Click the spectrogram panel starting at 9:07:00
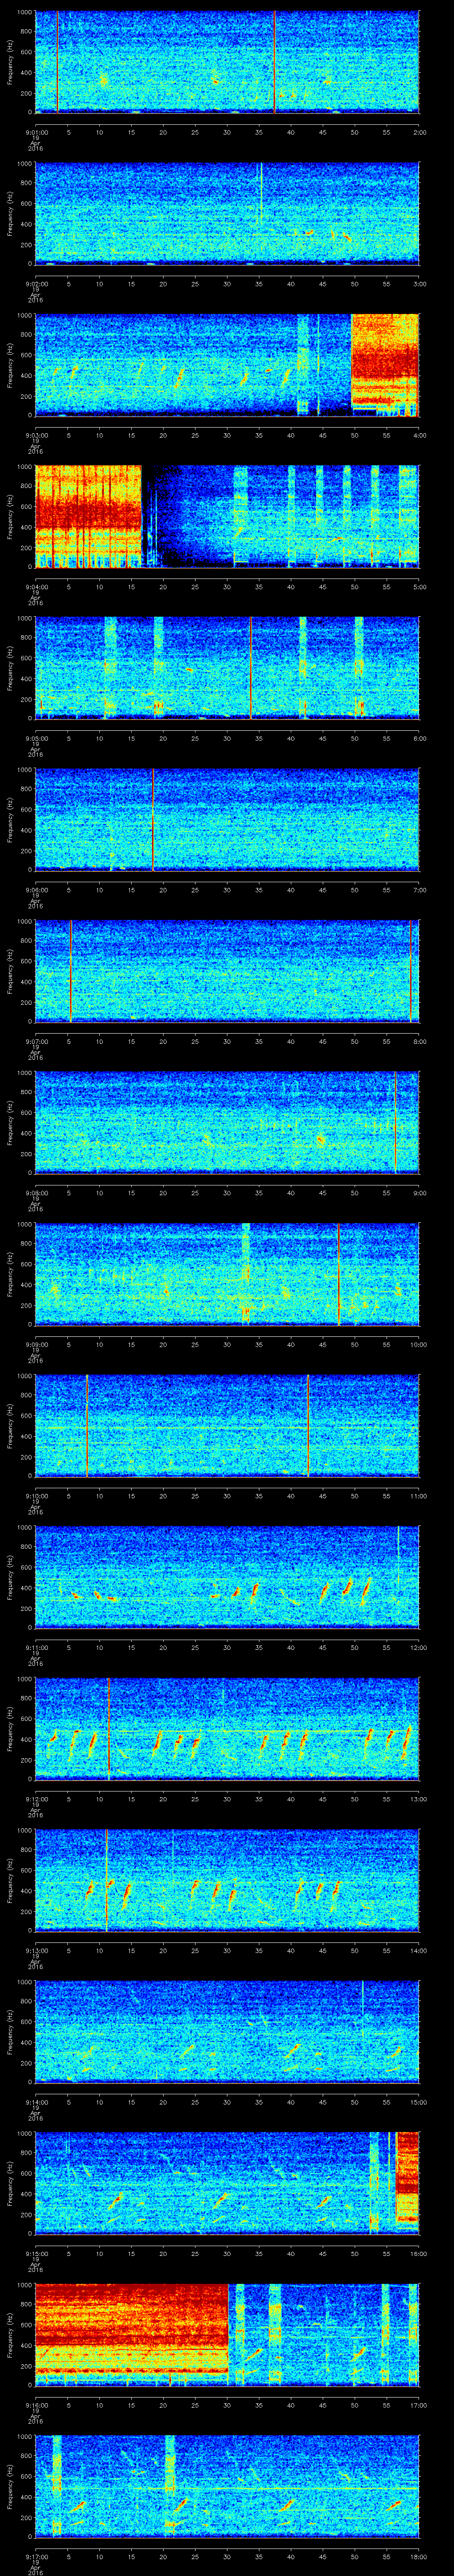The height and width of the screenshot is (2576, 454). pos(227,971)
